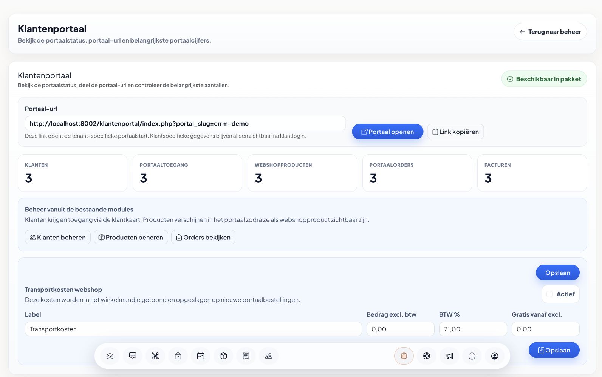Click the BTW % field showing 21,00
The width and height of the screenshot is (602, 377).
tap(473, 329)
